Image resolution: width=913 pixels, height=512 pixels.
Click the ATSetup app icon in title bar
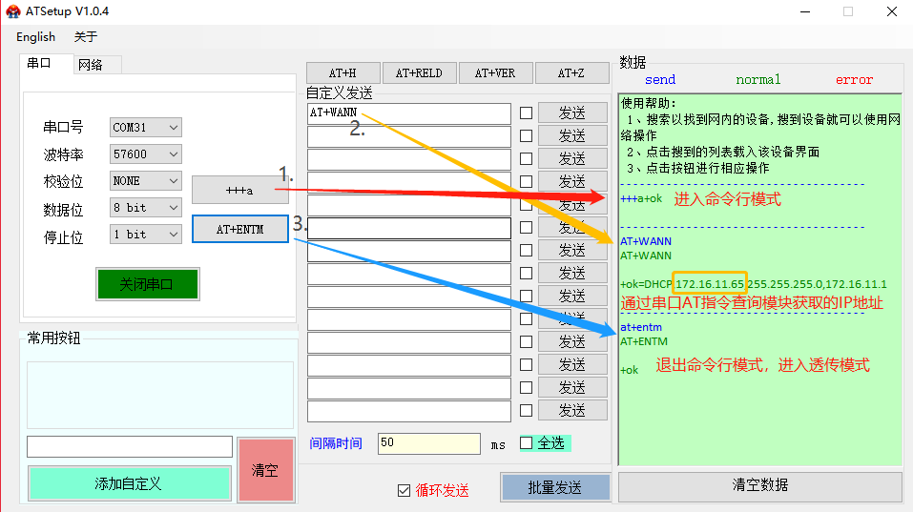tap(13, 11)
